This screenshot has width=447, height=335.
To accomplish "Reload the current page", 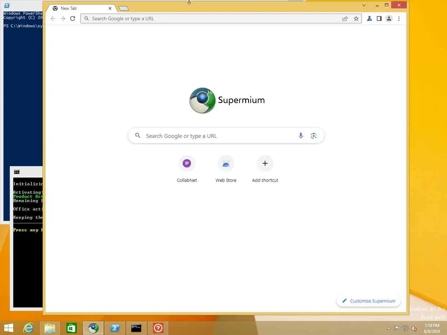I will point(73,18).
